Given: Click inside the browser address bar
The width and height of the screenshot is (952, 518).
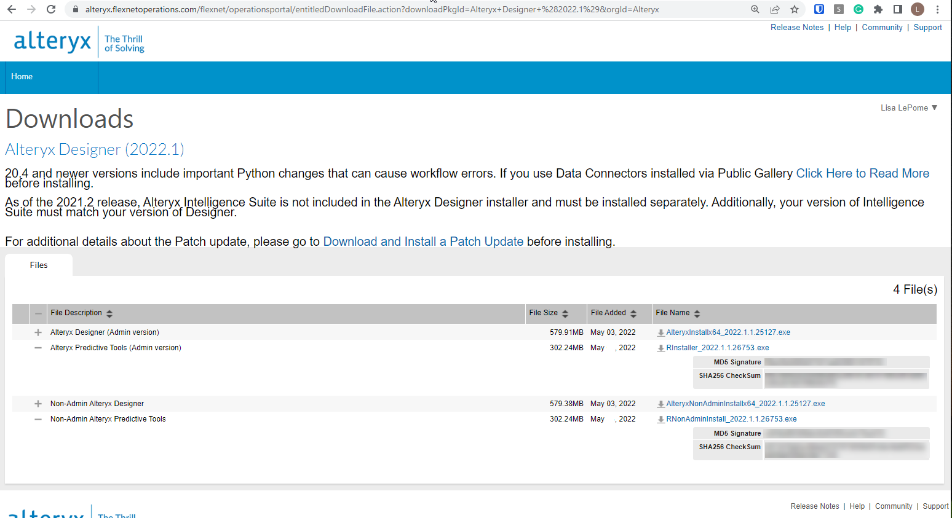Looking at the screenshot, I should coord(369,9).
